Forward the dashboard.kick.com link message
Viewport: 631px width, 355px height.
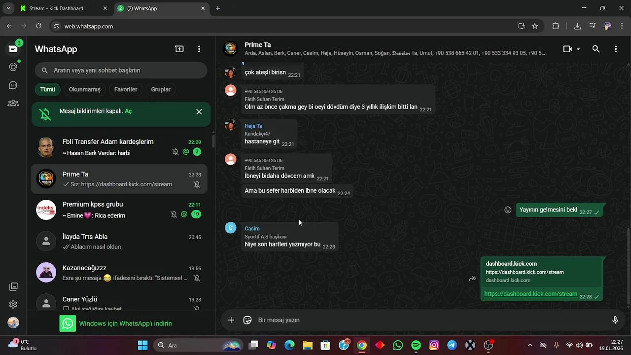pyautogui.click(x=472, y=279)
